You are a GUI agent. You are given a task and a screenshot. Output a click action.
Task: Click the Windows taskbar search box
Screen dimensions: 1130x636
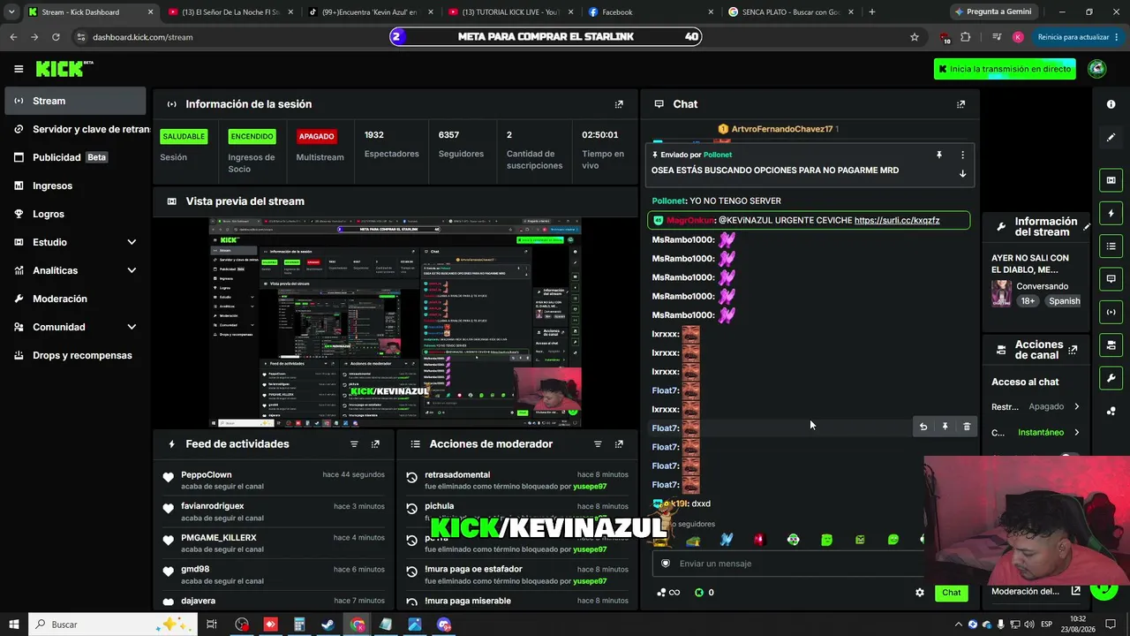coord(111,625)
